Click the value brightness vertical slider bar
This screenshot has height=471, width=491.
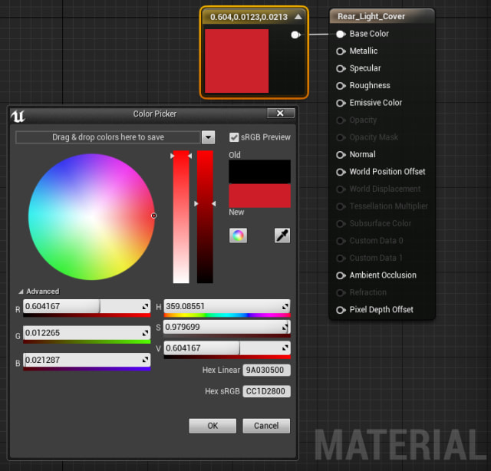205,217
